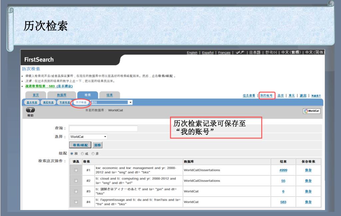Open the 意见 link
Image resolution: width=341 pixels, height=216 pixels.
(292, 95)
